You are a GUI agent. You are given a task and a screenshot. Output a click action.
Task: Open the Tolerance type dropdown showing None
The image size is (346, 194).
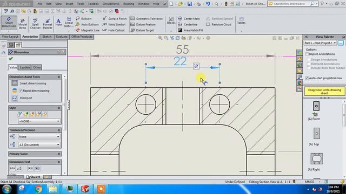(x=39, y=136)
